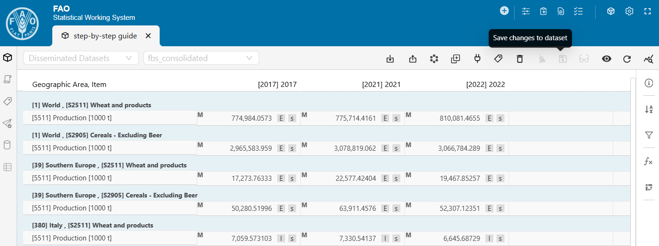Open the function fx panel icon
659x246 pixels.
coord(649,161)
